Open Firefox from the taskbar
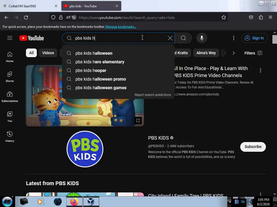 (74, 202)
